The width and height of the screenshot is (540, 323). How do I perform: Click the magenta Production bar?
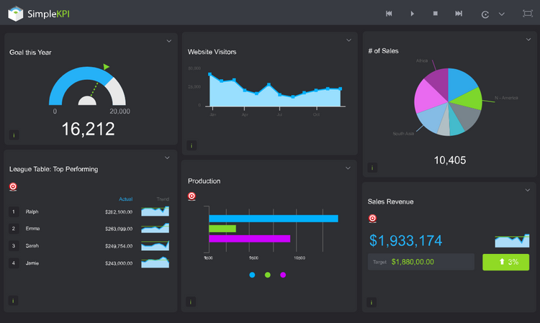click(250, 238)
